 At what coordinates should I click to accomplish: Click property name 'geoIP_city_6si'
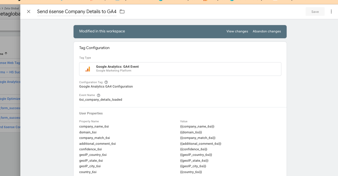click(x=90, y=166)
